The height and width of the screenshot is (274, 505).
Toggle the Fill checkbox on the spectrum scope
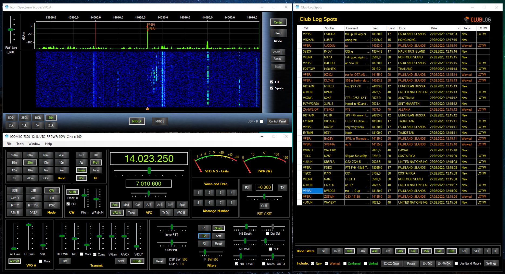(272, 82)
